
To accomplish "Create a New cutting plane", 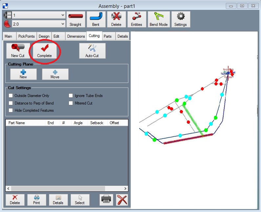I will click(23, 74).
